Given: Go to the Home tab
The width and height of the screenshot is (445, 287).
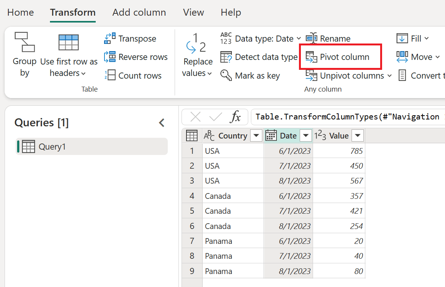Looking at the screenshot, I should 20,12.
